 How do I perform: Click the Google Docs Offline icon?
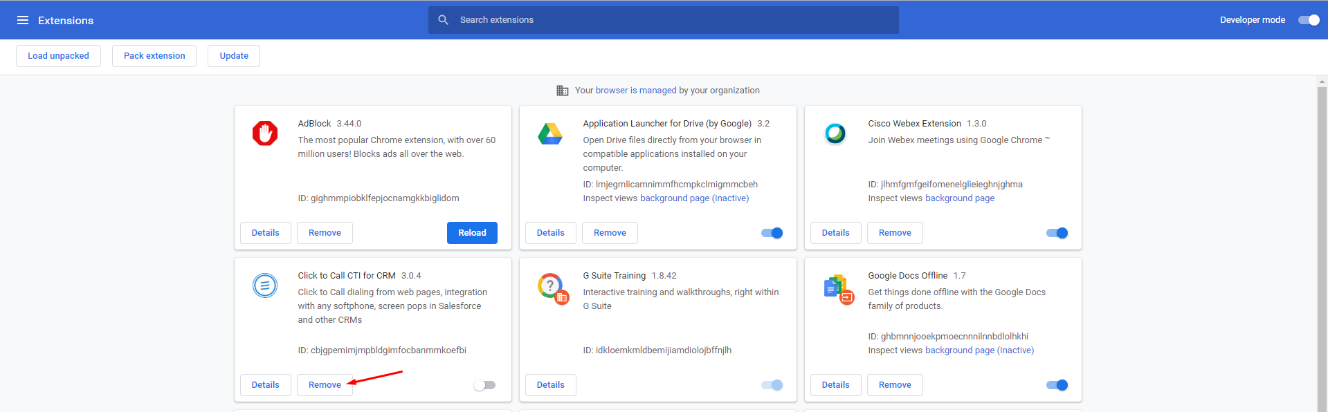839,289
